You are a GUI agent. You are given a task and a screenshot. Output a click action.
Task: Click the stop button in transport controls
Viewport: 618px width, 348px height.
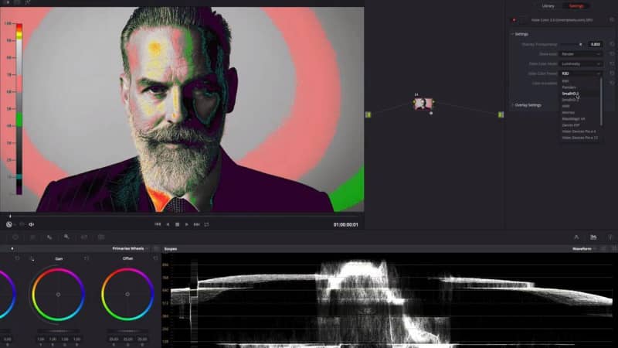pos(177,224)
